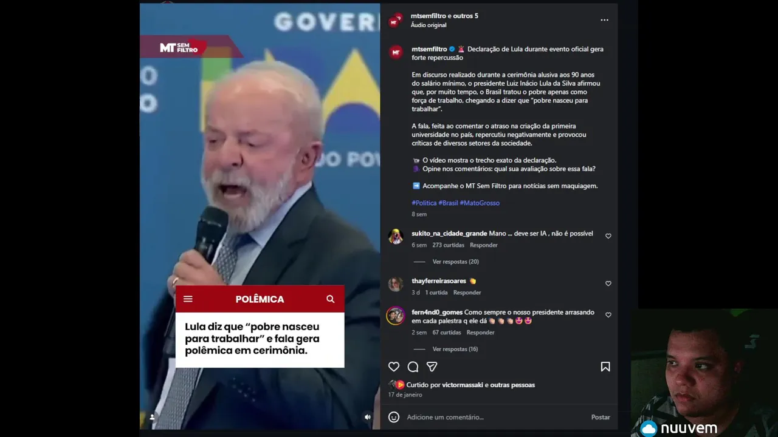The height and width of the screenshot is (437, 778).
Task: Mute video using speaker icon
Action: 367,417
